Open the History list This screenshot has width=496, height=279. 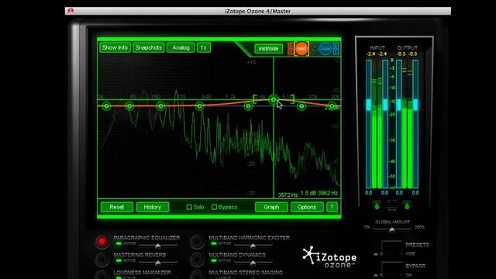pyautogui.click(x=153, y=207)
